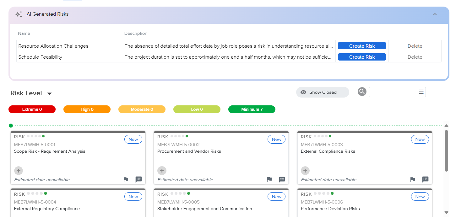Click flag icon on Procurement and Vendor card
The image size is (456, 223).
click(x=269, y=179)
